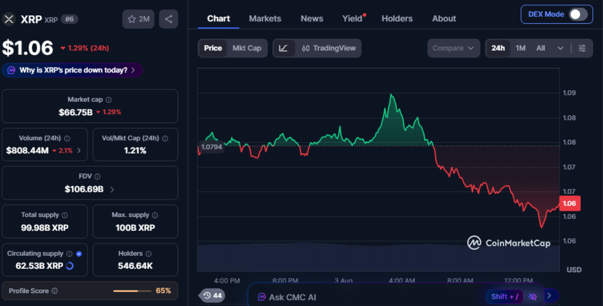Click the 65% profile score value
The image size is (603, 306).
(x=163, y=290)
